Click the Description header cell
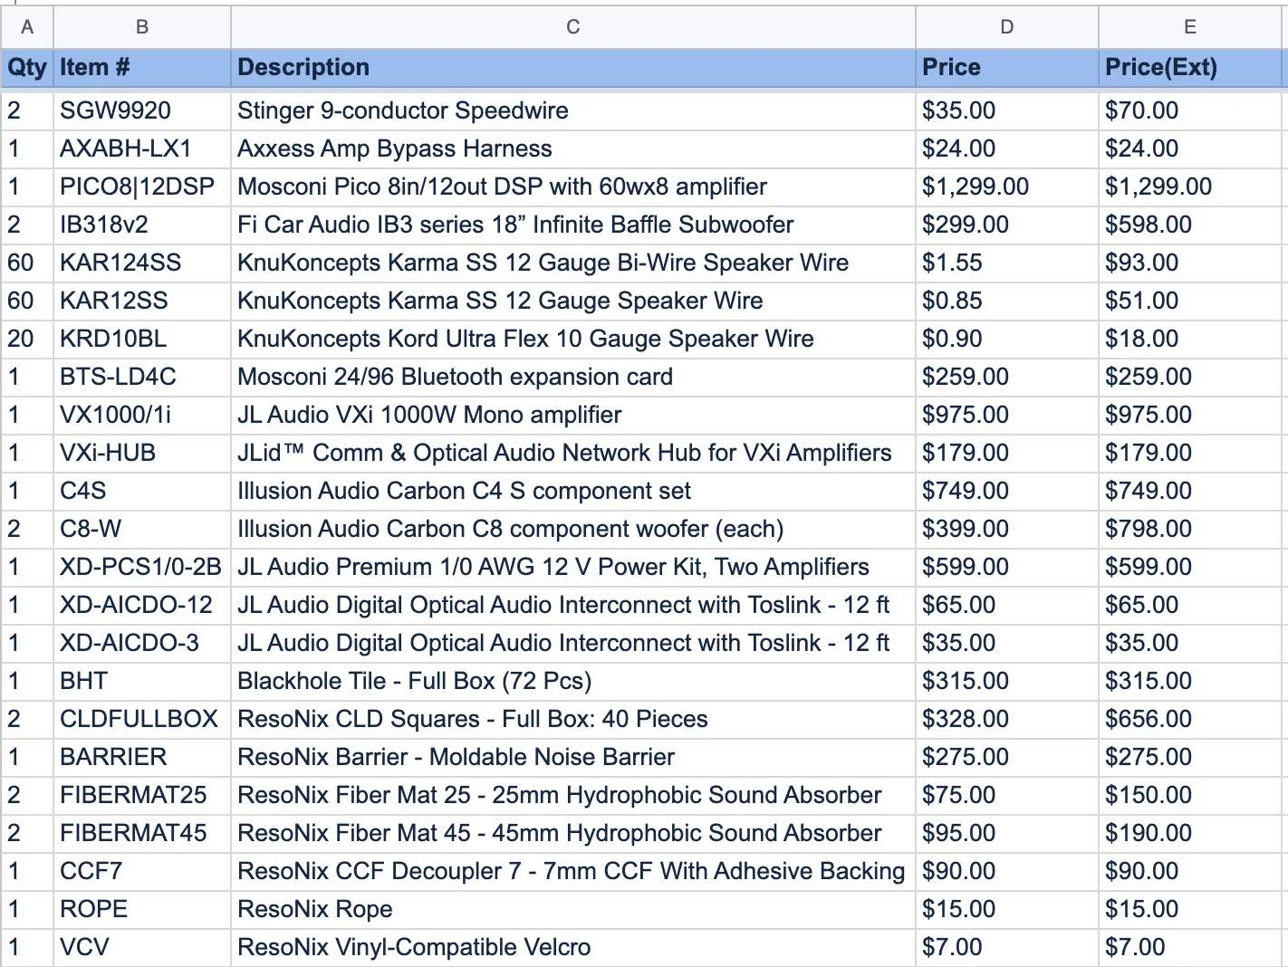Screen dimensions: 1288x967 [573, 68]
